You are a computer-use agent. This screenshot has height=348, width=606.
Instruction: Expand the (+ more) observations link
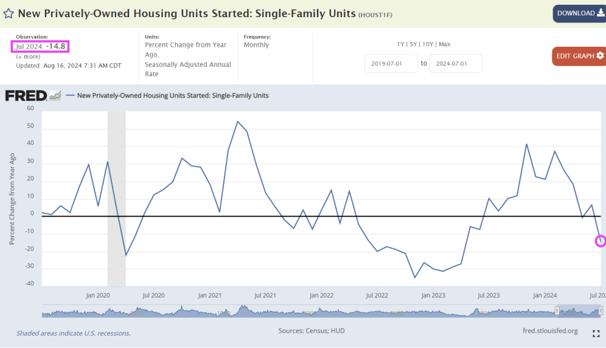point(28,56)
